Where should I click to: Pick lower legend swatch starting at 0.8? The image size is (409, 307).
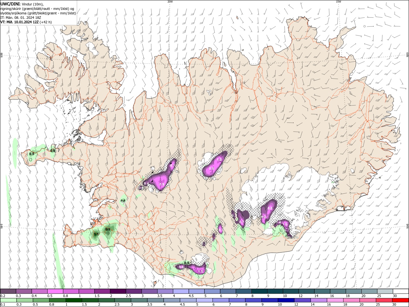pos(58,300)
